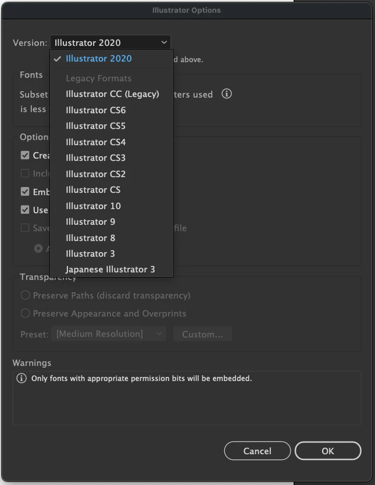
Task: Toggle the Embed checkbox
Action: pos(25,192)
